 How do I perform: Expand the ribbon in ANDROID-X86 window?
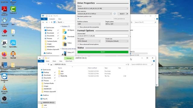151,61
